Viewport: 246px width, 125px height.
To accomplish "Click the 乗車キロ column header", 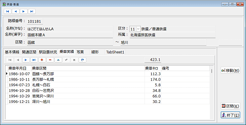I will 153,69.
